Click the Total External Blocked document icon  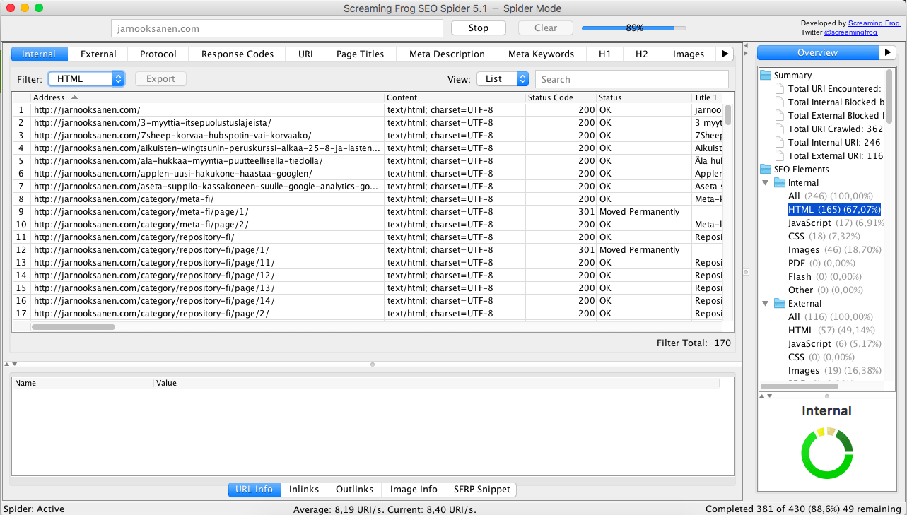click(x=780, y=115)
